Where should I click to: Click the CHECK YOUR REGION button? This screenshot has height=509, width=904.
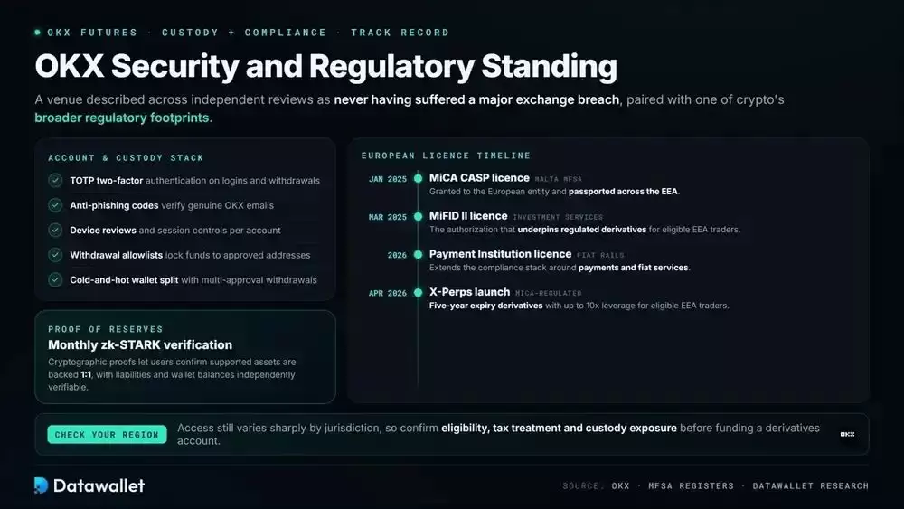(x=107, y=434)
